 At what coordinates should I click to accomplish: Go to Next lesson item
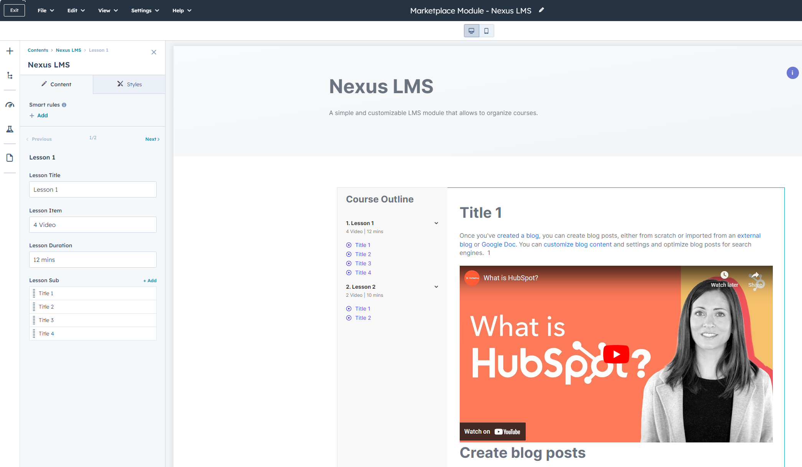click(x=152, y=139)
